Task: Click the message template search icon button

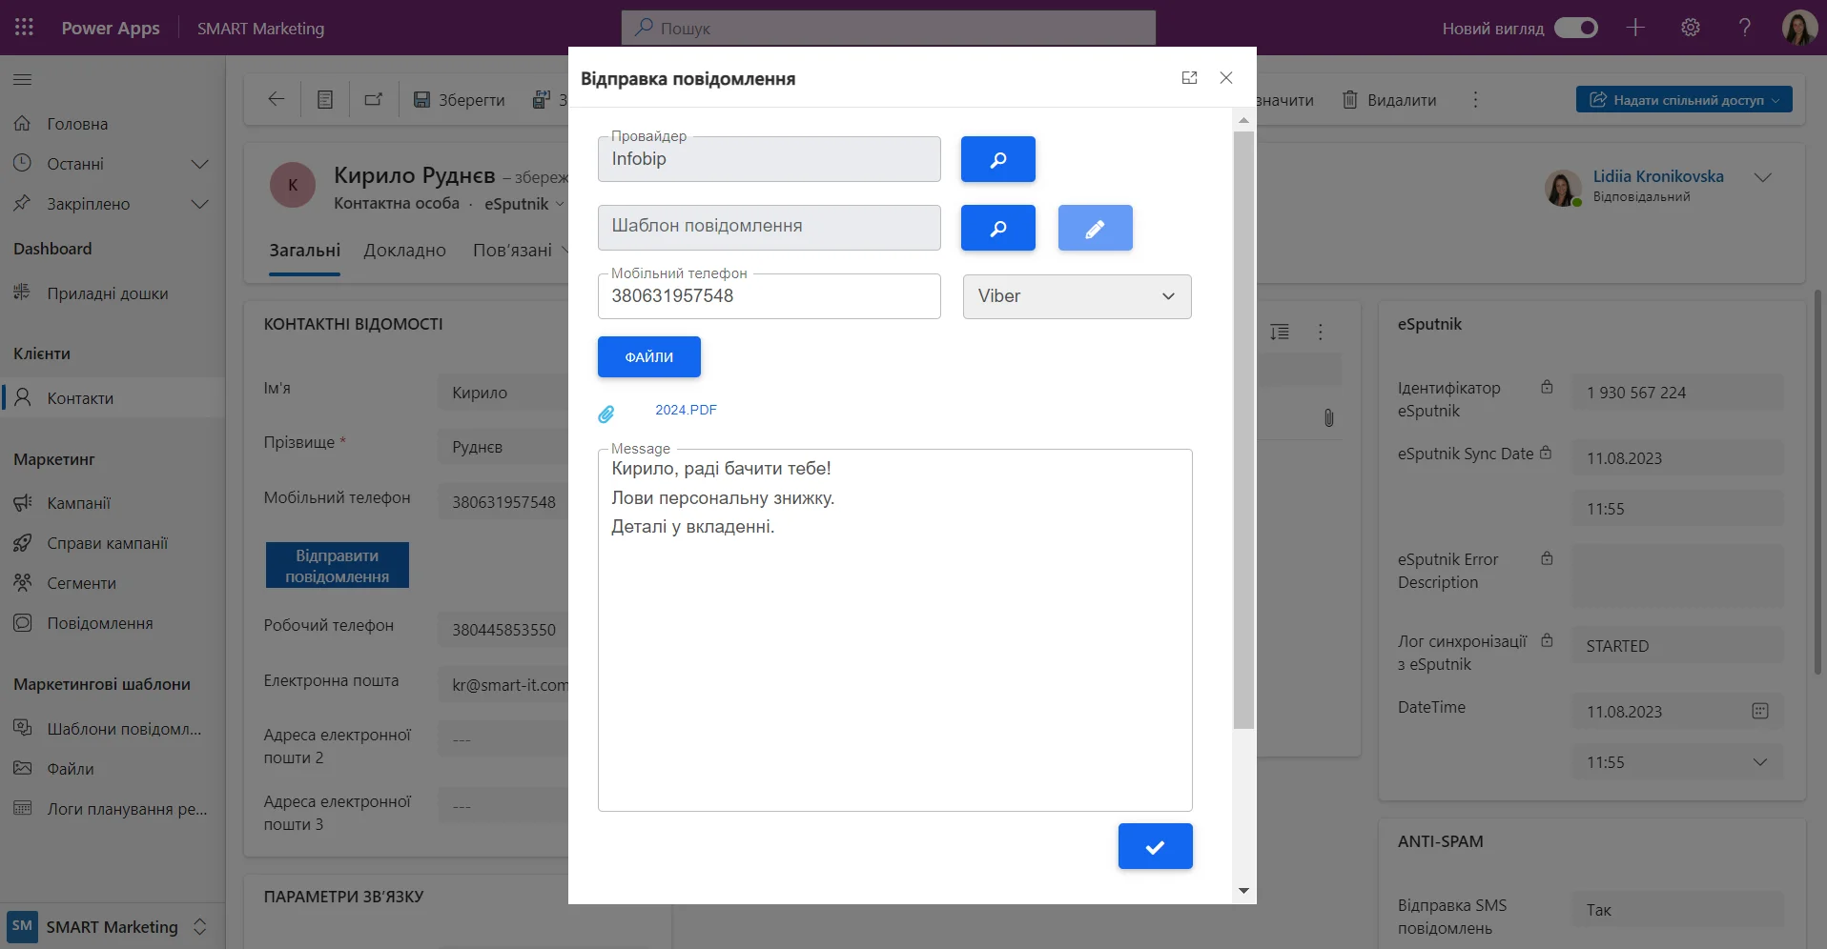Action: click(997, 228)
